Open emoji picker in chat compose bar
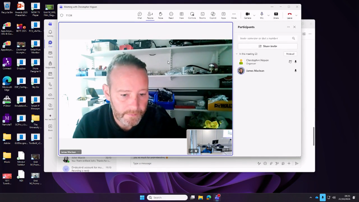 tap(265, 163)
